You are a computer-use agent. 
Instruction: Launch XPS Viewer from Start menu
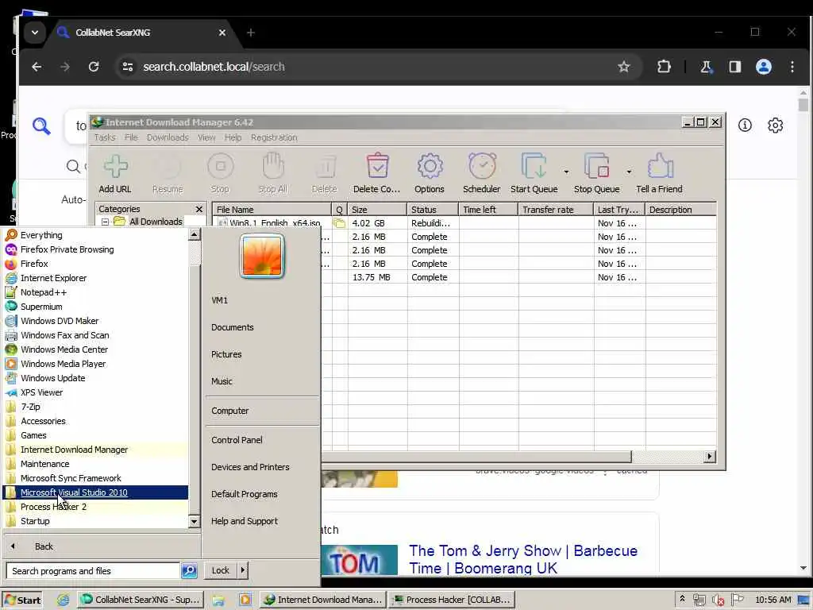(x=96, y=392)
